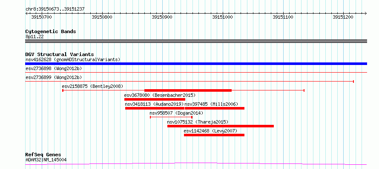Viewport: 379px width, 169px height.
Task: Click the DGV Structural Variants track heading
Action: [60, 54]
